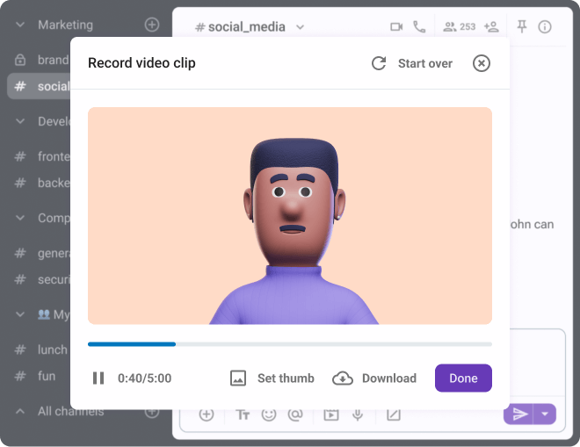This screenshot has height=447, width=580.
Task: Select the social channel in sidebar
Action: (x=39, y=86)
